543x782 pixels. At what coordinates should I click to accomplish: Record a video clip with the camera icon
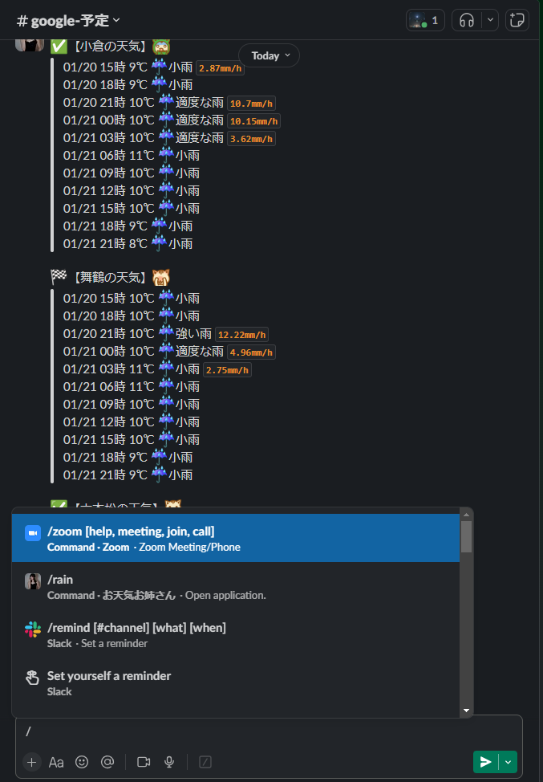(142, 762)
